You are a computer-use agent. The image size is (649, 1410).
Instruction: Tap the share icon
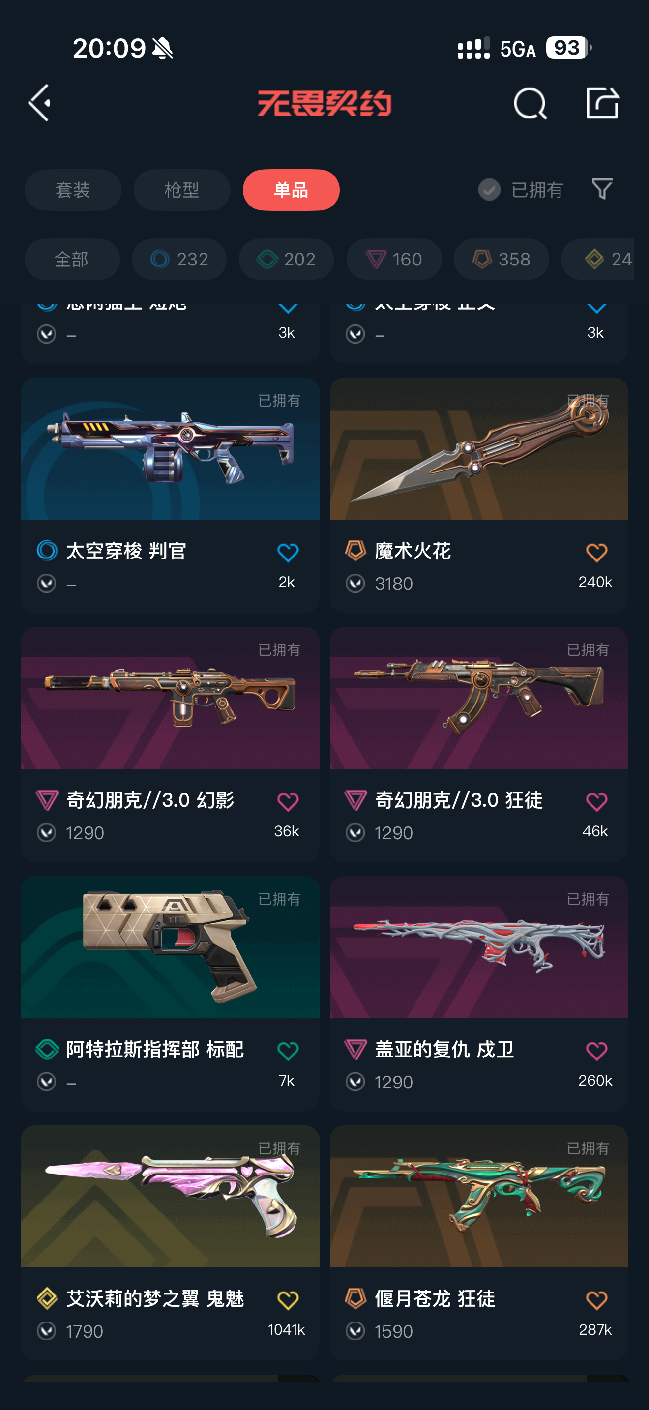[602, 103]
